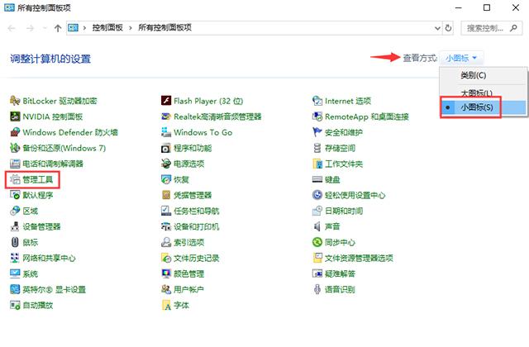529x347 pixels.
Task: Open the 设备管理器 icon
Action: point(14,226)
